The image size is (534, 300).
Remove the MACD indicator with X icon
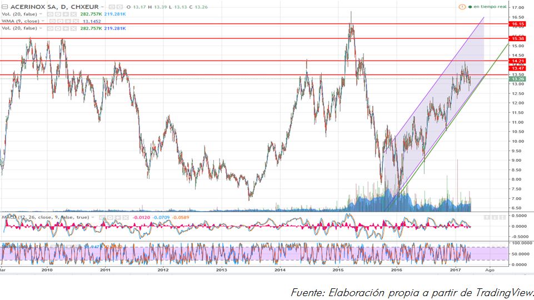126,218
